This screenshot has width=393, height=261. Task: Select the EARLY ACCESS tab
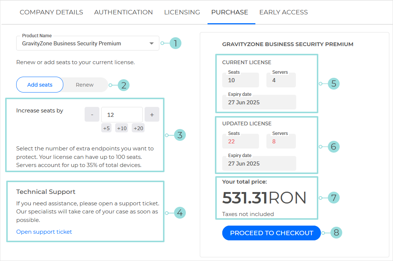283,12
